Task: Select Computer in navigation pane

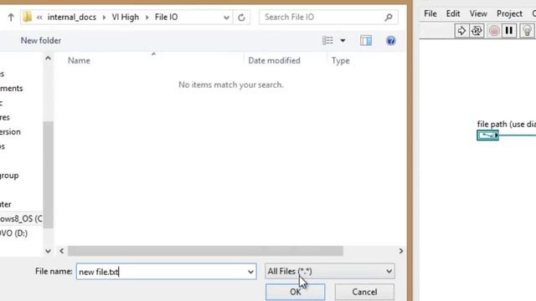Action: click(6, 204)
